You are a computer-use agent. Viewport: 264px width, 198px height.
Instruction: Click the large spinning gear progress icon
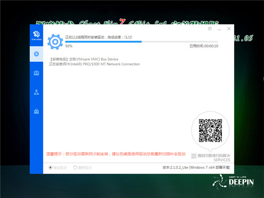(x=55, y=42)
